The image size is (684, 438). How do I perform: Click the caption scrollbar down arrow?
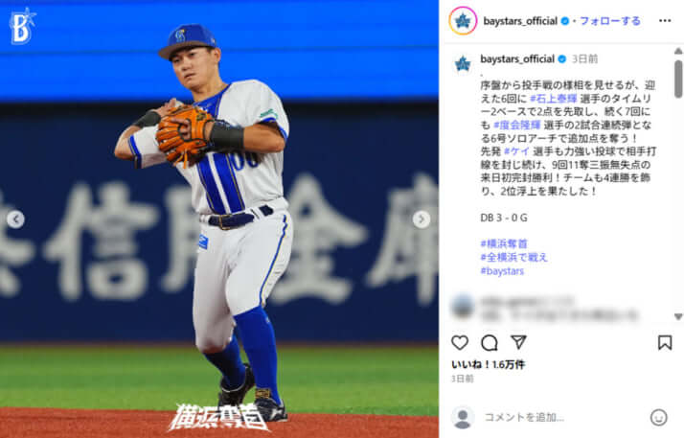click(678, 316)
